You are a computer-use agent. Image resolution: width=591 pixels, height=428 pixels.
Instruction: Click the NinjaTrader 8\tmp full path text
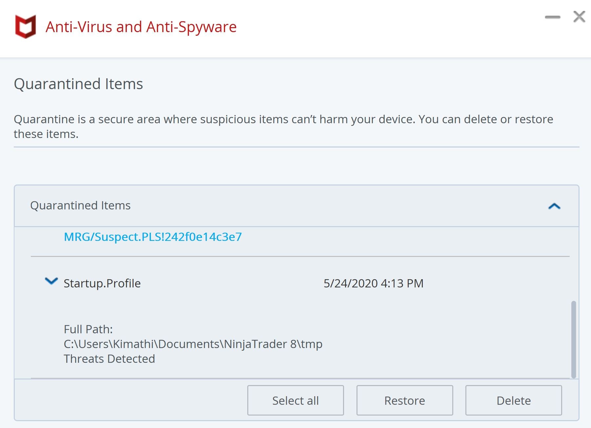pyautogui.click(x=193, y=344)
